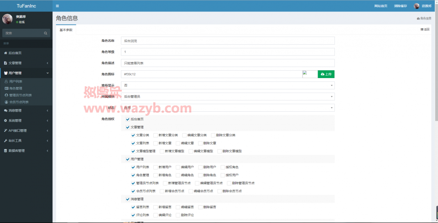This screenshot has width=438, height=223.
Task: Click the profile photo in the sidebar
Action: [x=7, y=19]
